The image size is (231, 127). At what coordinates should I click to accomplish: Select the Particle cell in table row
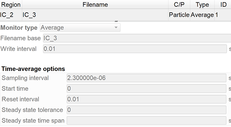tap(179, 15)
